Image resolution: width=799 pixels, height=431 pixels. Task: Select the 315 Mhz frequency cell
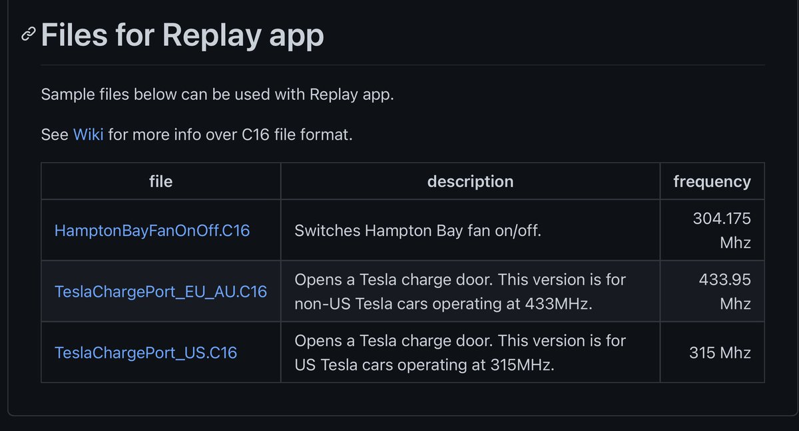coord(712,352)
